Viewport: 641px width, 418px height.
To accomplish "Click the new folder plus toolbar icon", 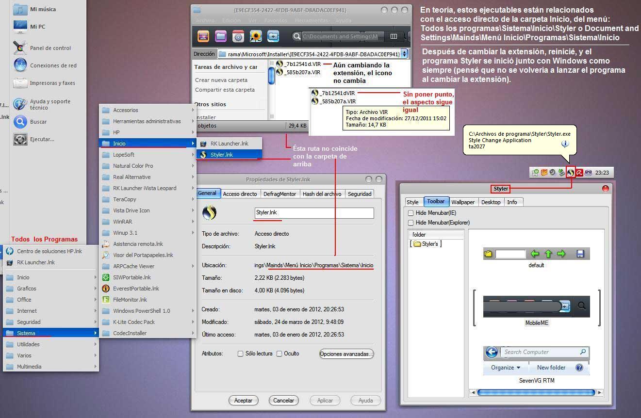I will pos(273,36).
